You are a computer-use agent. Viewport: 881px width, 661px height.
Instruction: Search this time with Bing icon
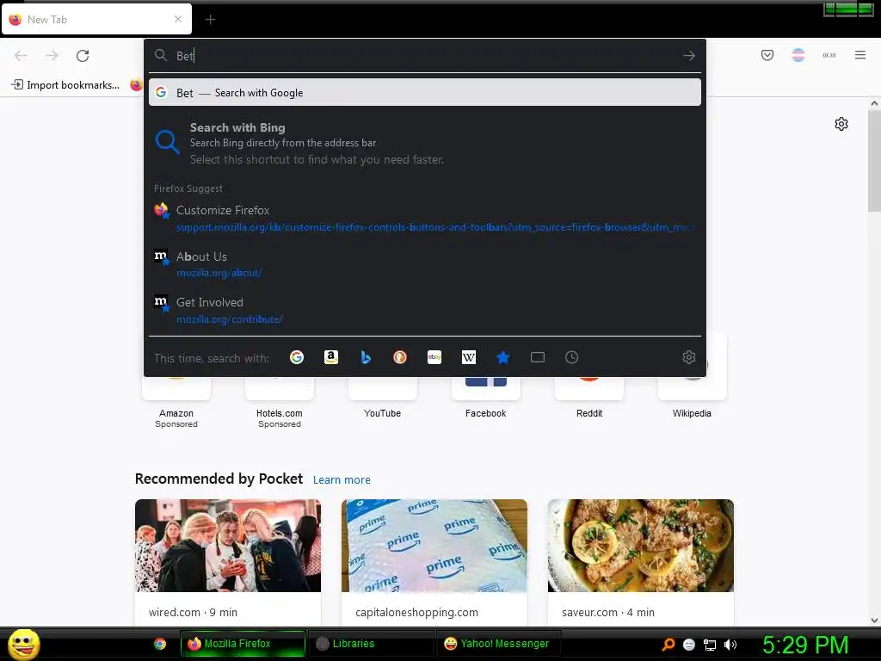click(x=365, y=357)
